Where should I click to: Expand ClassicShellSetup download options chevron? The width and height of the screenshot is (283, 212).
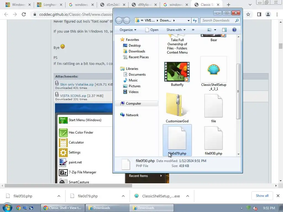click(188, 196)
